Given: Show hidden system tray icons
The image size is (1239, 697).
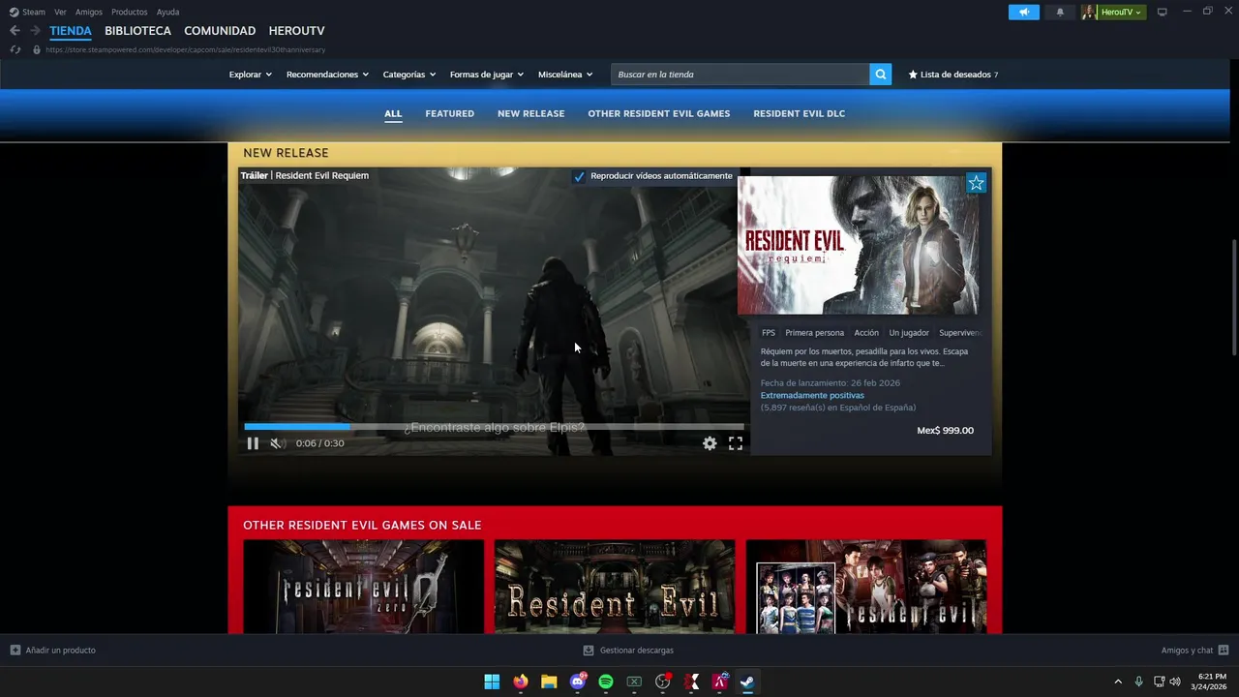Looking at the screenshot, I should point(1118,682).
